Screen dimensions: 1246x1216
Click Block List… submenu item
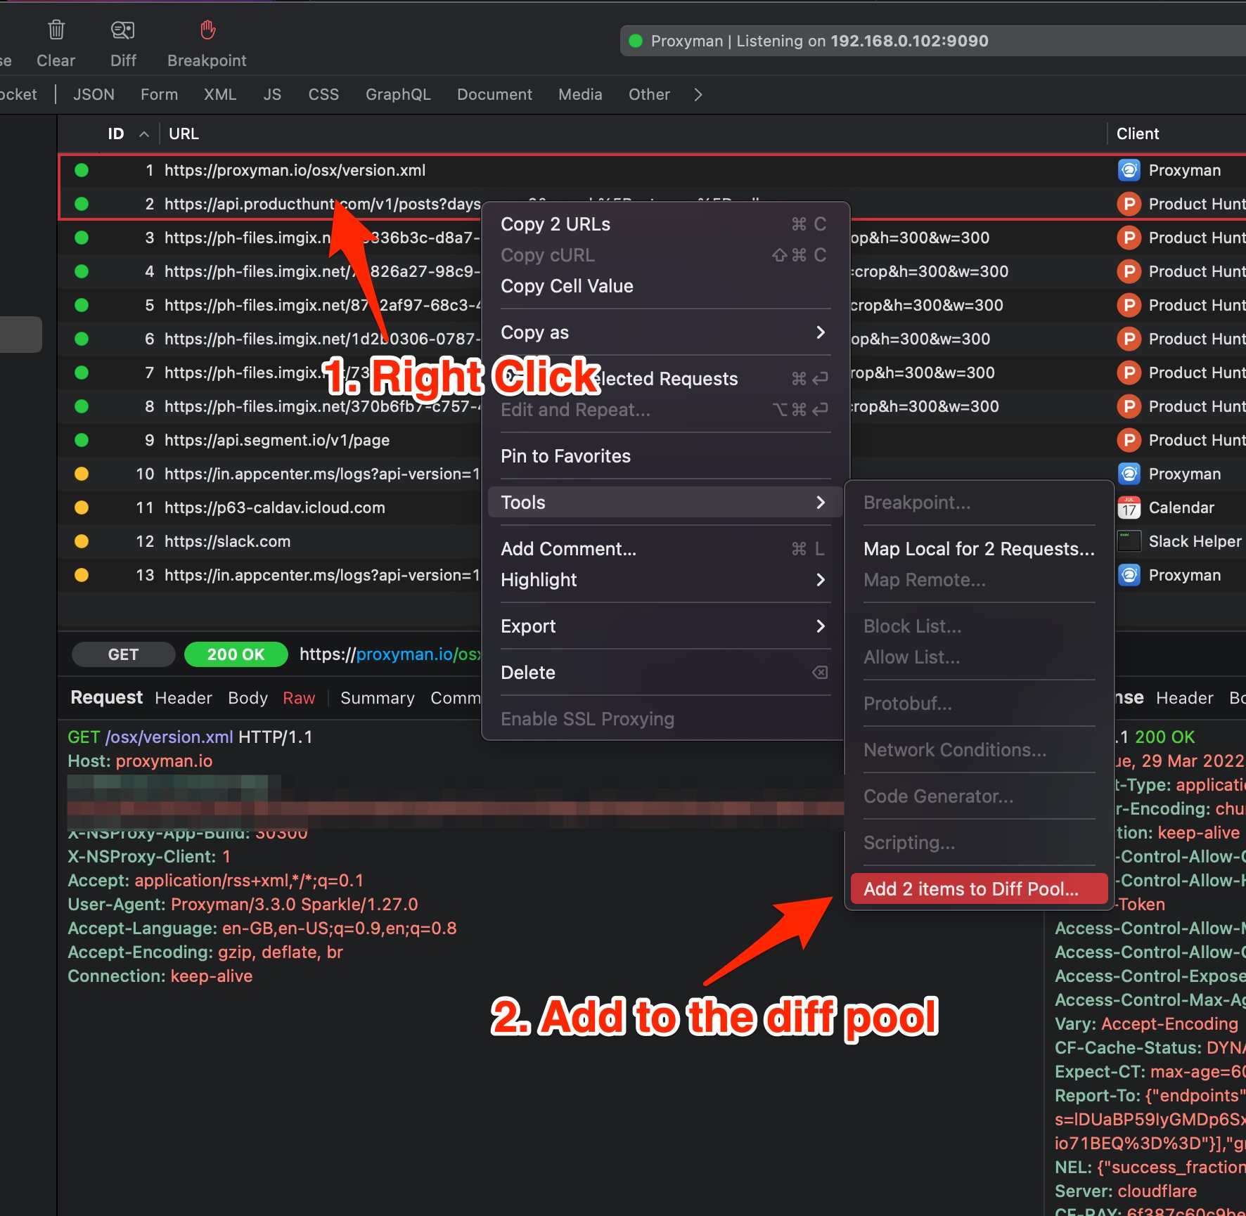[979, 626]
